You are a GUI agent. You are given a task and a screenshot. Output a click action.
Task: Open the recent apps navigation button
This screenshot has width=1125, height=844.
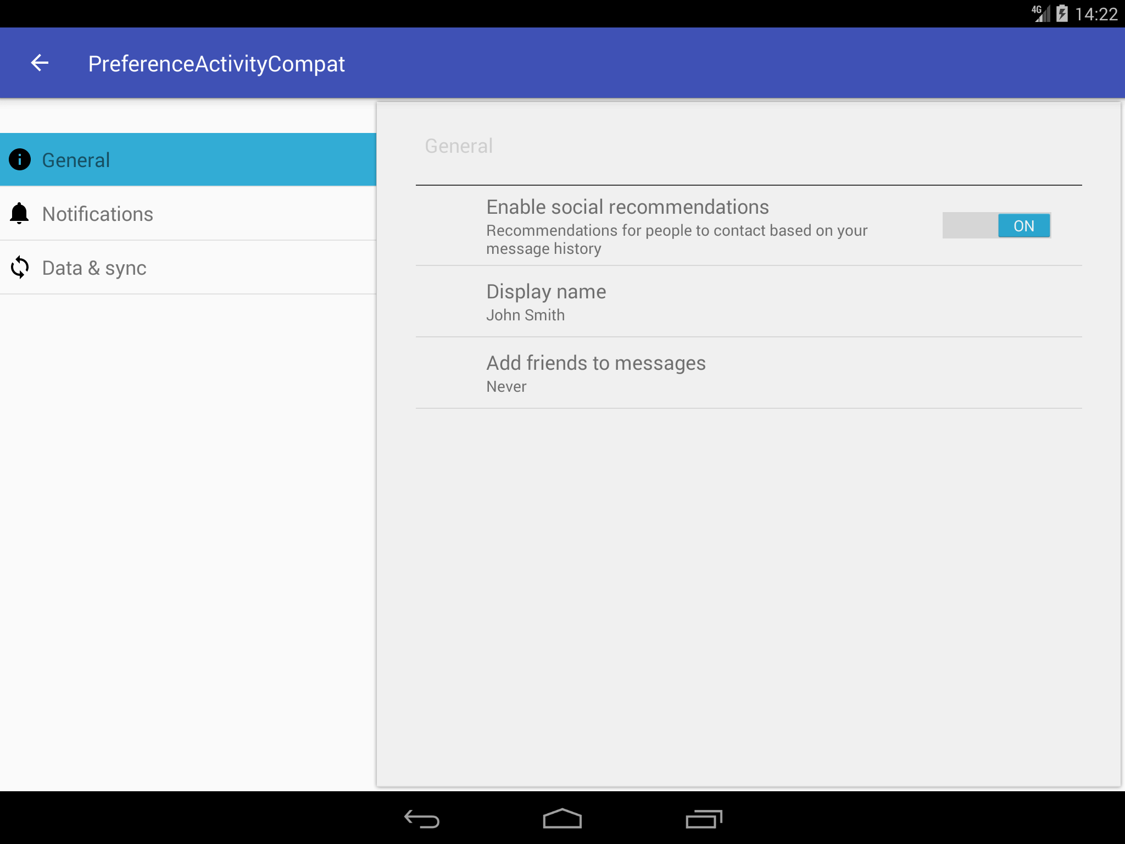703,819
